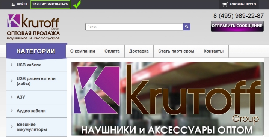Click the shopping cart icon
The height and width of the screenshot is (137, 269).
(x=225, y=4)
